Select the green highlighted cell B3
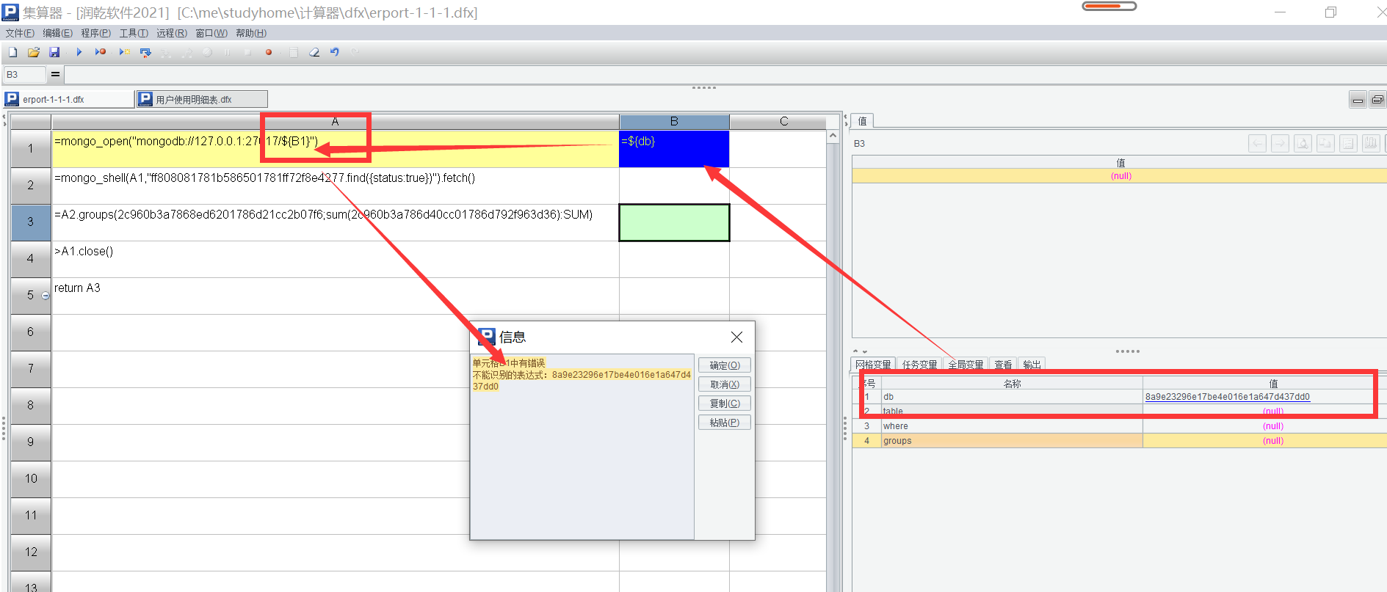 tap(674, 222)
